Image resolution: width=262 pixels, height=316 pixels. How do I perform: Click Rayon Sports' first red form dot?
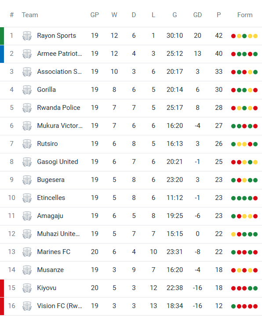[233, 36]
